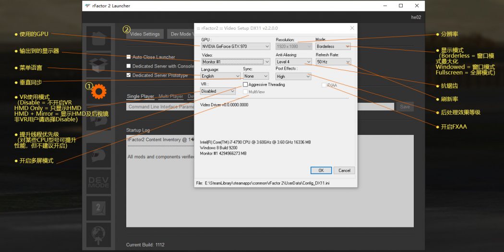Open the VR dropdown set to Disabled
Viewport: 504px width, 252px height.
tap(218, 91)
